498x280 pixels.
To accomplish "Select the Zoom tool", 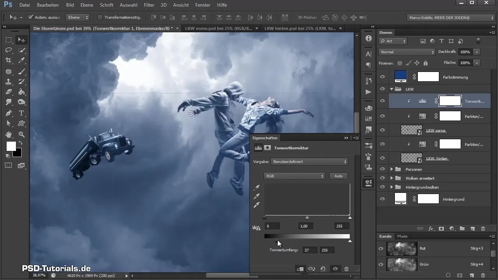I will coord(21,135).
